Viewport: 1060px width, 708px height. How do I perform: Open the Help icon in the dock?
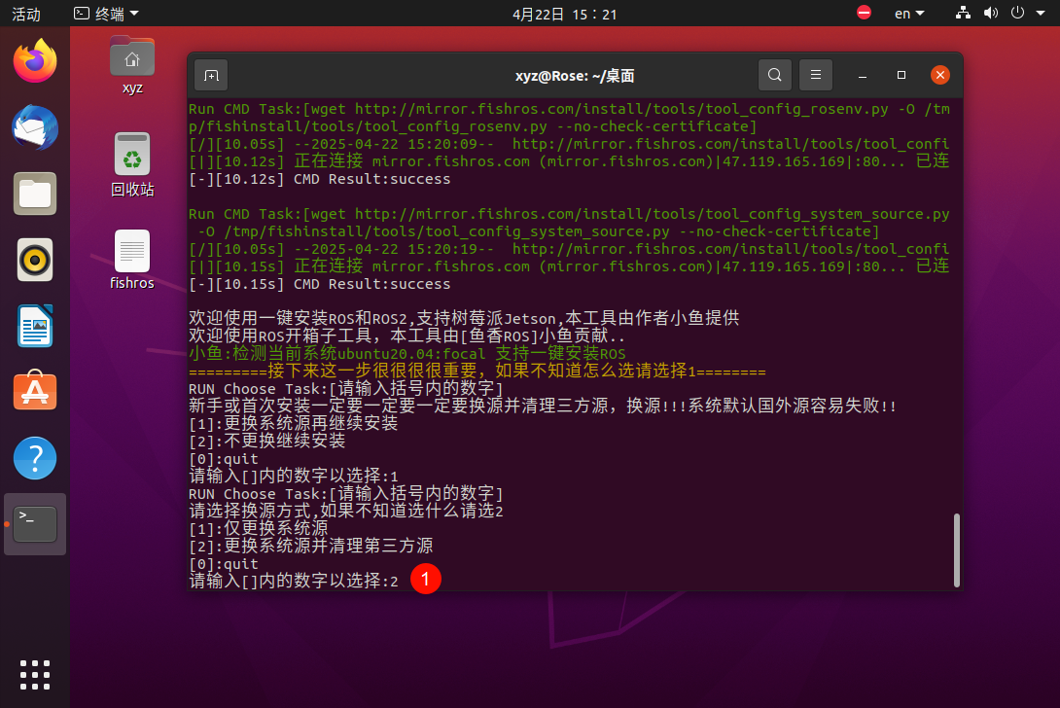(x=35, y=458)
